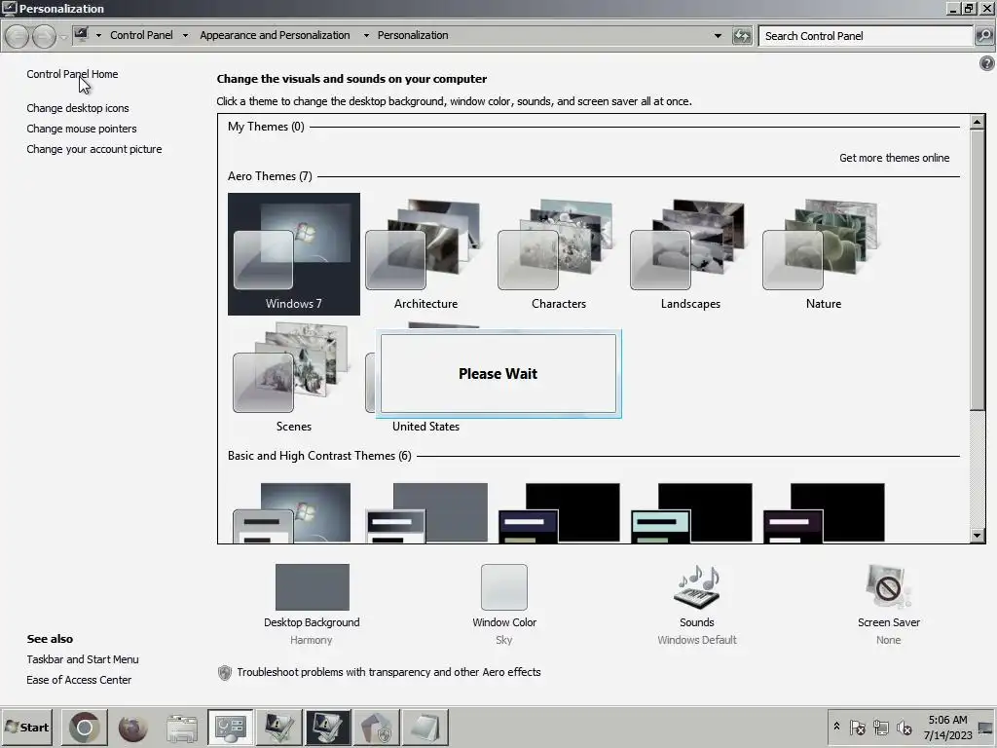Click Appearance and Personalization breadcrumb
The height and width of the screenshot is (748, 997).
tap(275, 35)
